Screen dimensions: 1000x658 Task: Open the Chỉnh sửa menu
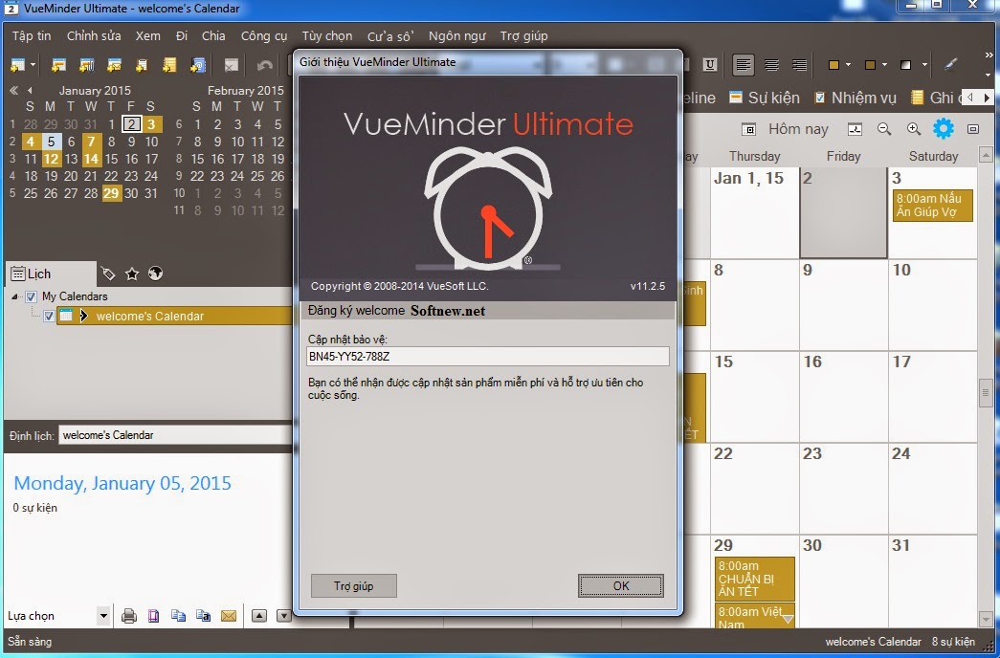tap(94, 35)
